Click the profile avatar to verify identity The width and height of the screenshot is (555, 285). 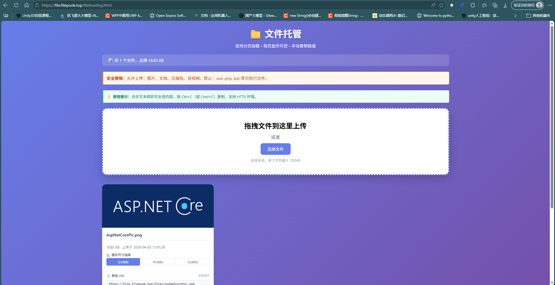[x=539, y=5]
